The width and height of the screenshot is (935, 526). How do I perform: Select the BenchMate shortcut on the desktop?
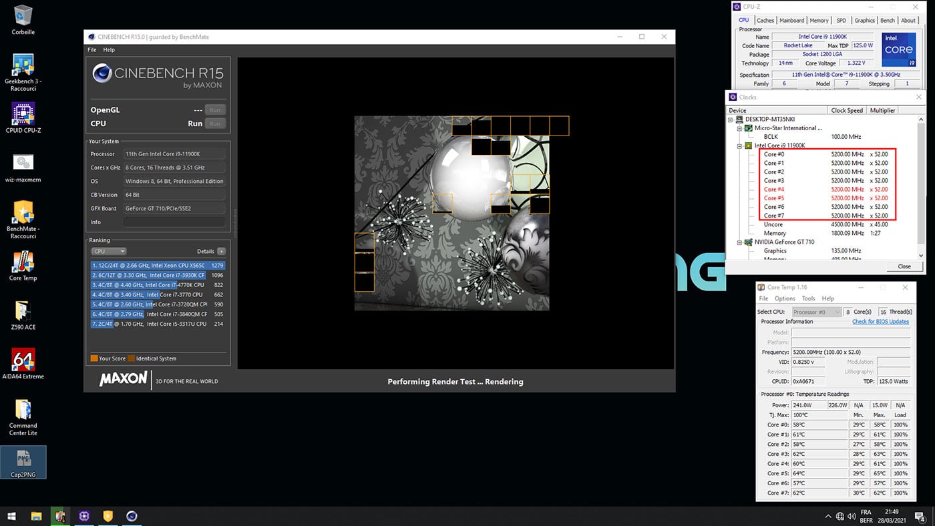[23, 220]
